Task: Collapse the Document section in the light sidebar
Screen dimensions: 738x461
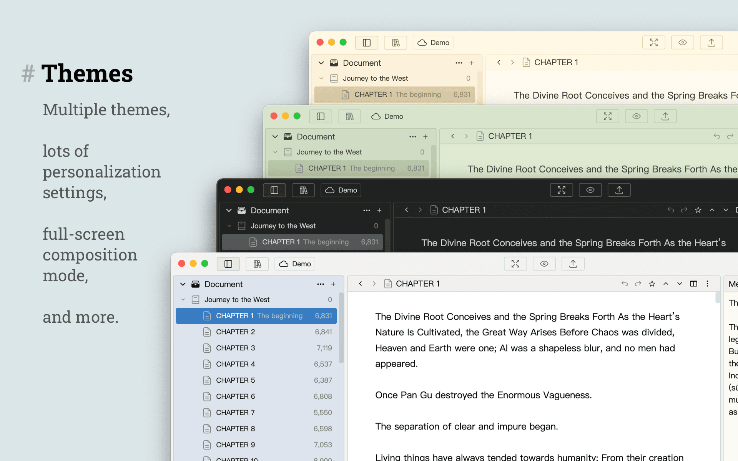Action: pos(183,284)
